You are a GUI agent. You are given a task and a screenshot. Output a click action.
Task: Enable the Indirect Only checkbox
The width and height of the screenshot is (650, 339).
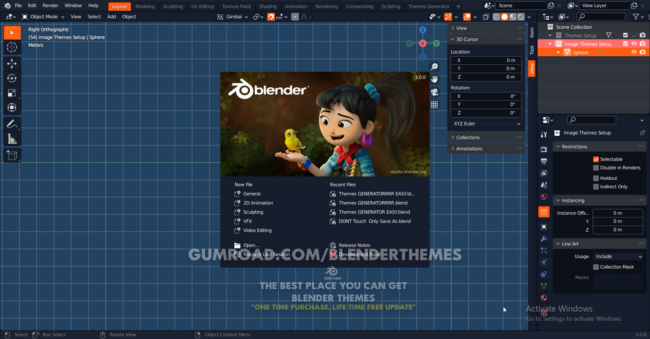(x=596, y=187)
